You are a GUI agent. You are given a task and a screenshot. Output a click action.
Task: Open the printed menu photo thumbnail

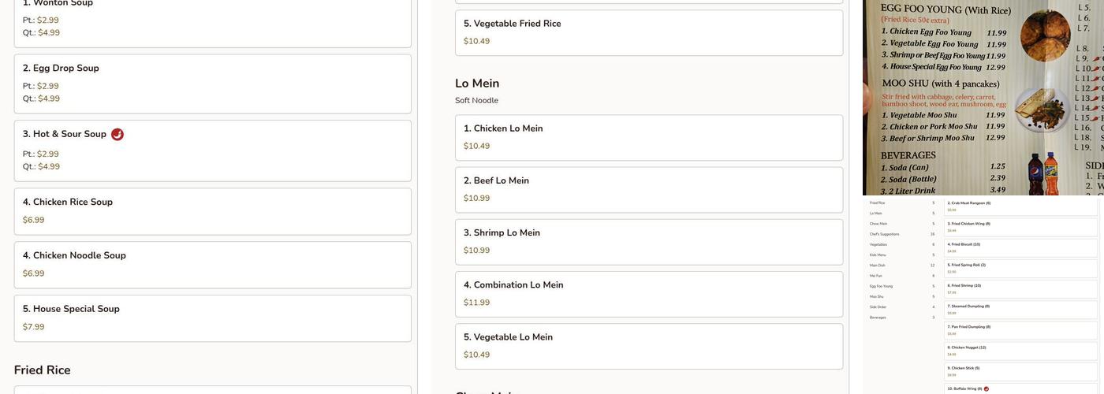(x=983, y=97)
